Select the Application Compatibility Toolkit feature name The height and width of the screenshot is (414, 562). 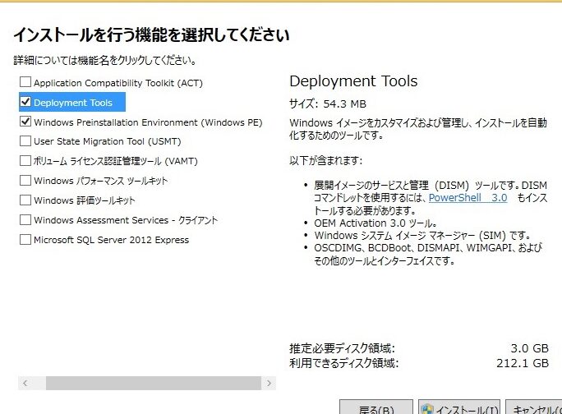tap(117, 83)
